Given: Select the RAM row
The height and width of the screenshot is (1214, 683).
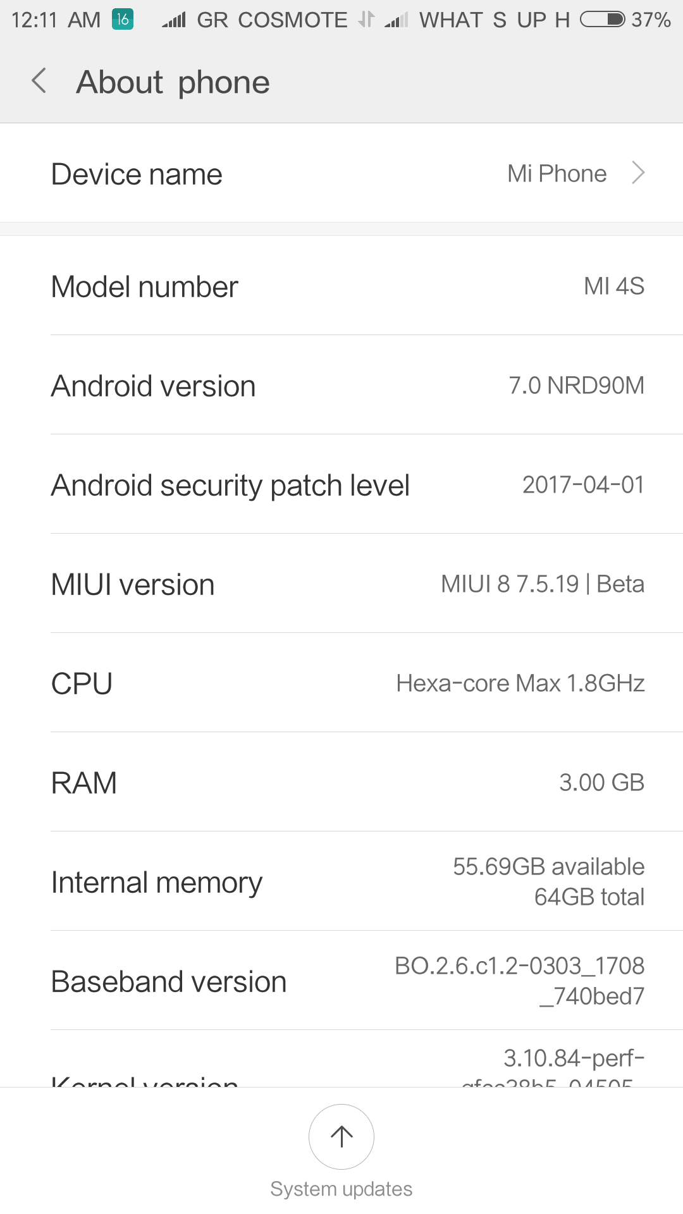Looking at the screenshot, I should pos(341,782).
